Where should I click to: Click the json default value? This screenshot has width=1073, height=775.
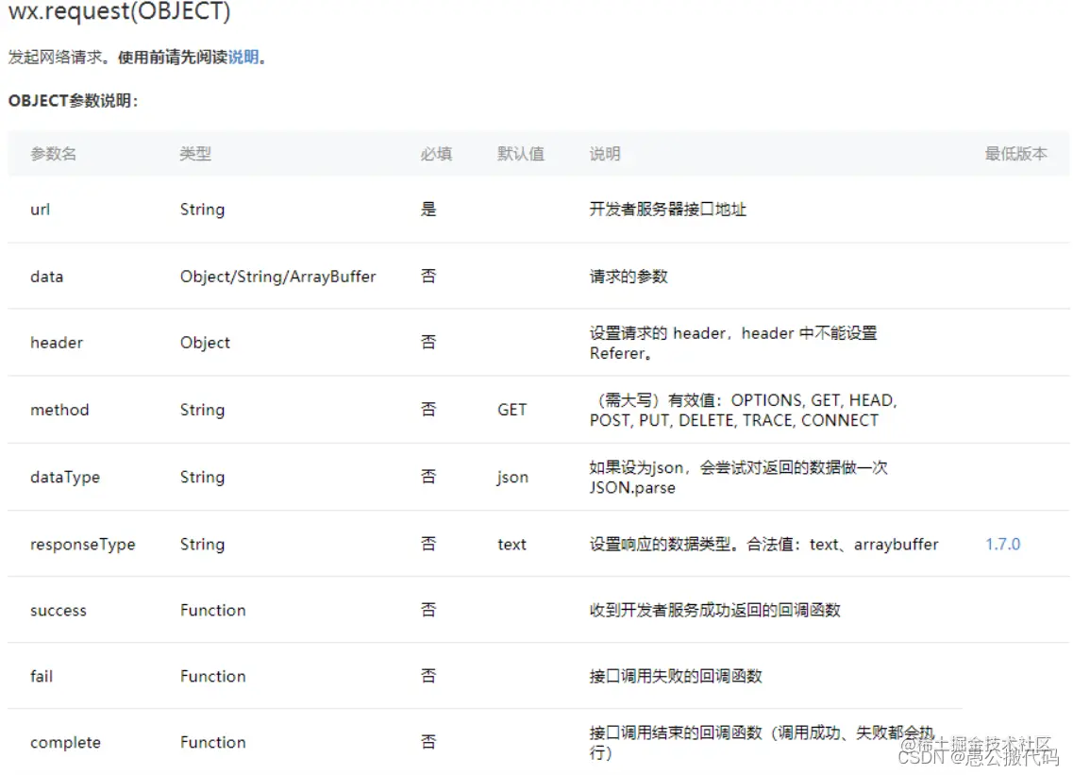[512, 478]
